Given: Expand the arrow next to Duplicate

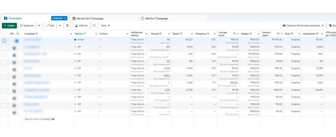Looking at the screenshot, I should [x=39, y=26].
